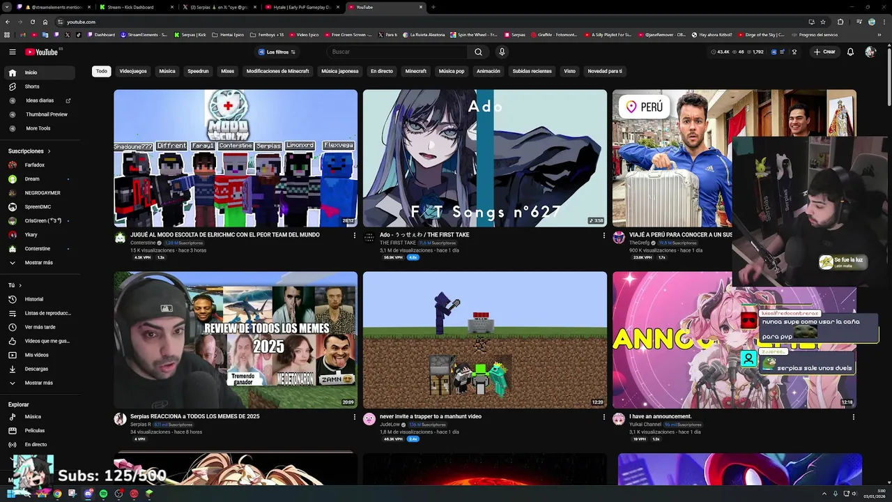Select the Música japonesa chip
892x502 pixels.
tap(339, 71)
